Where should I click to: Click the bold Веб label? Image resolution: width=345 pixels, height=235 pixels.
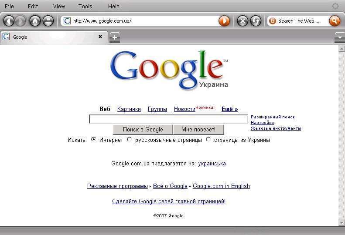(x=105, y=109)
